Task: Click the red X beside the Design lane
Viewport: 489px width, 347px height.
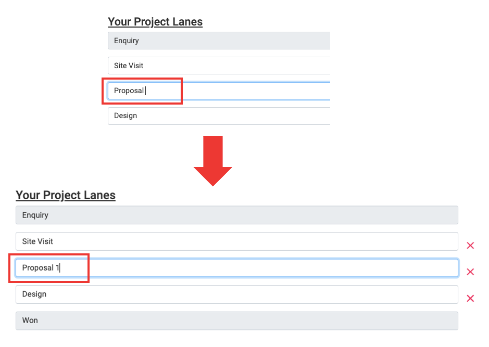Action: [x=470, y=298]
